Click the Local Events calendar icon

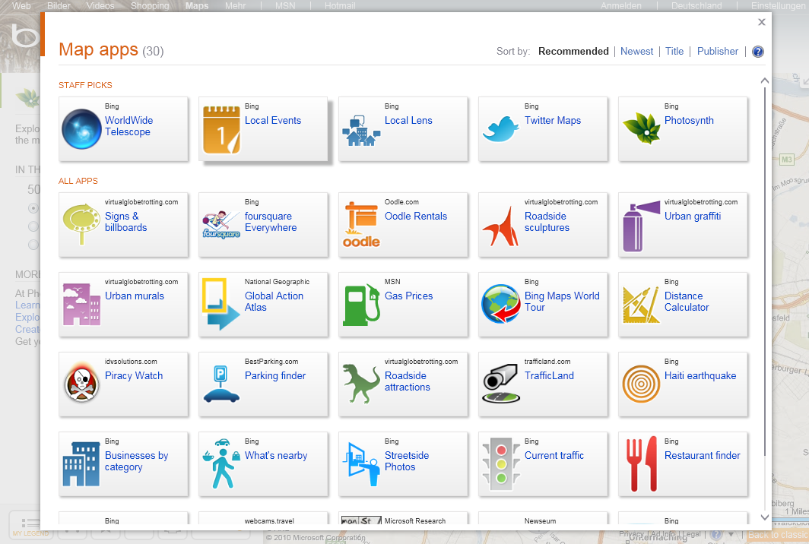(221, 129)
